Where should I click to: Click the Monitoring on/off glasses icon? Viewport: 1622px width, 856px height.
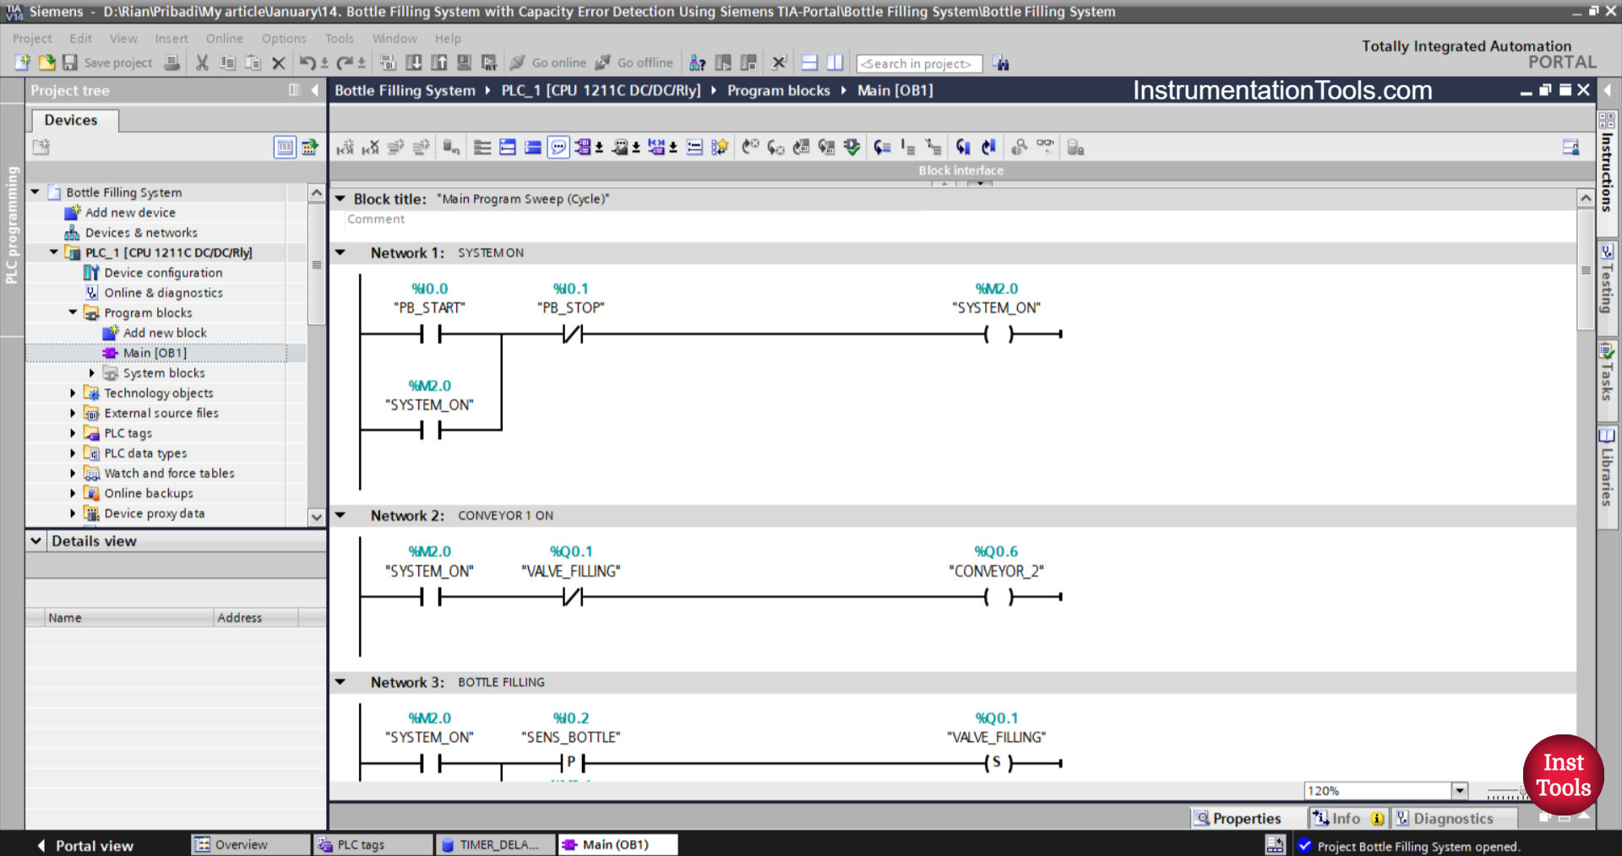1045,147
